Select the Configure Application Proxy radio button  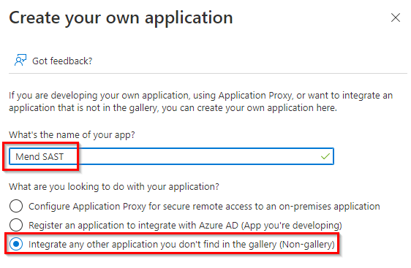click(16, 206)
